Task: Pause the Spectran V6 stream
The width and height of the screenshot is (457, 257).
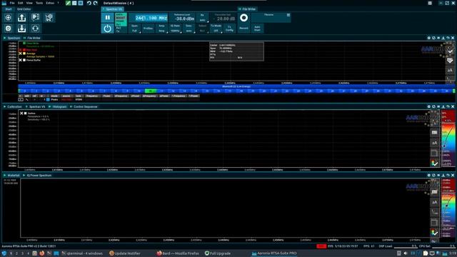Action: 108,18
